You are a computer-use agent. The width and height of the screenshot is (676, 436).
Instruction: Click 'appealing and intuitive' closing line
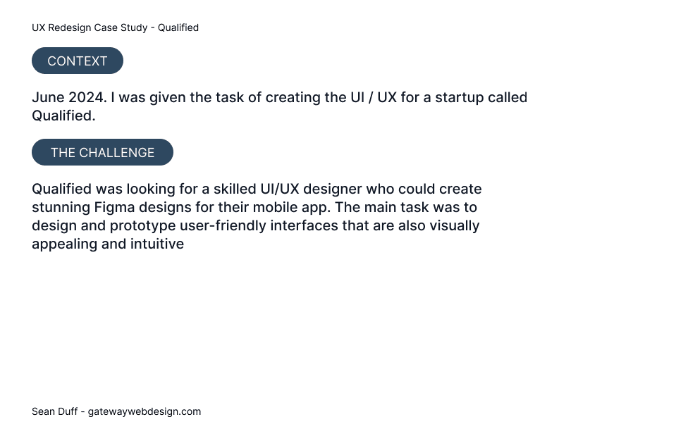[x=108, y=244]
